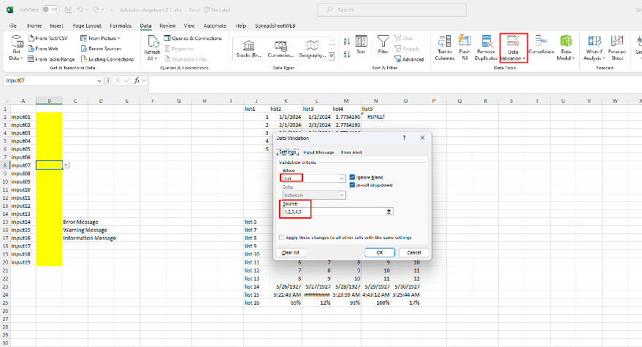Click inside the Source input field
Viewport: 642px width, 347px height.
point(333,211)
